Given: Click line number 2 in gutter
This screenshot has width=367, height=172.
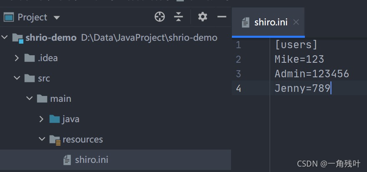Looking at the screenshot, I should 238,59.
